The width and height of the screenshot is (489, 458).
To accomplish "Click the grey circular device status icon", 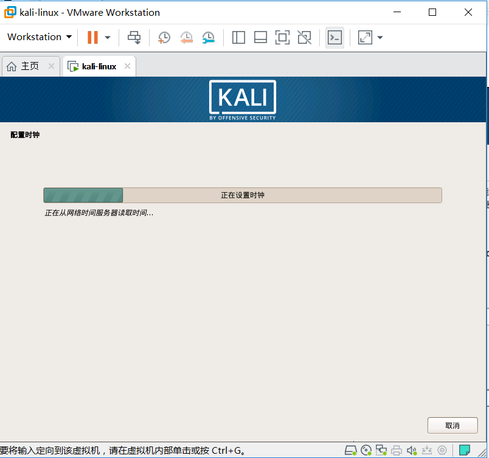I will click(x=442, y=450).
